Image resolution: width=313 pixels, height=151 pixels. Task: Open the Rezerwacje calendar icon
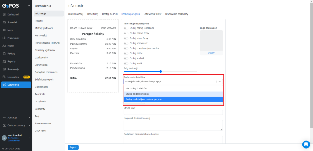[4, 69]
